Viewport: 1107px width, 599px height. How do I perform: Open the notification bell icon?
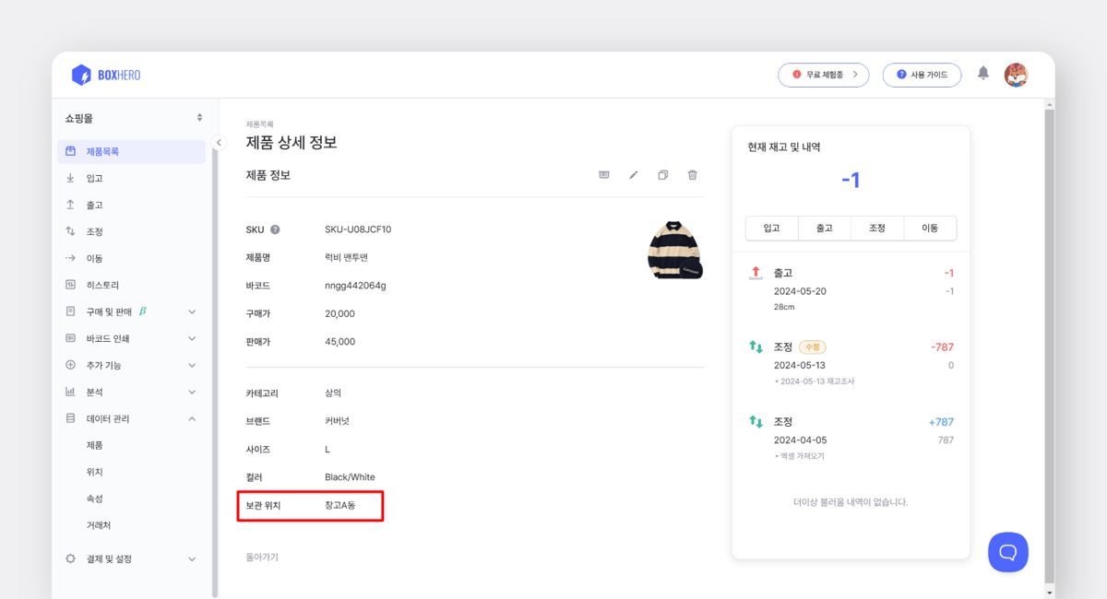[982, 75]
